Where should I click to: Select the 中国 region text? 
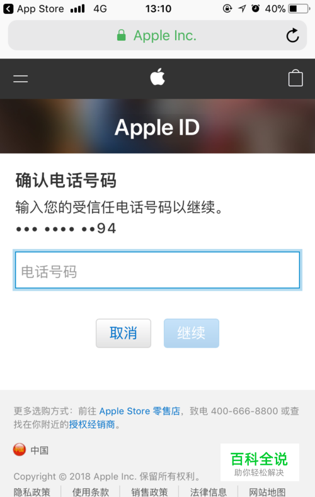click(x=39, y=450)
